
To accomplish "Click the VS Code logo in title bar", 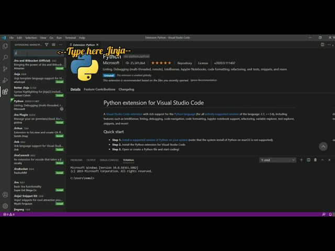I will tap(4, 38).
